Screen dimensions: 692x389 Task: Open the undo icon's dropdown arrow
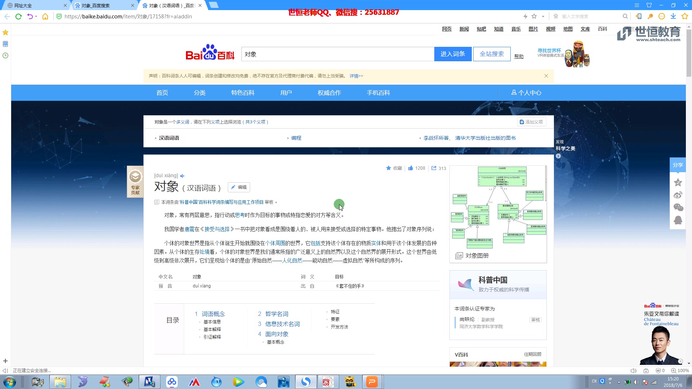[x=36, y=16]
